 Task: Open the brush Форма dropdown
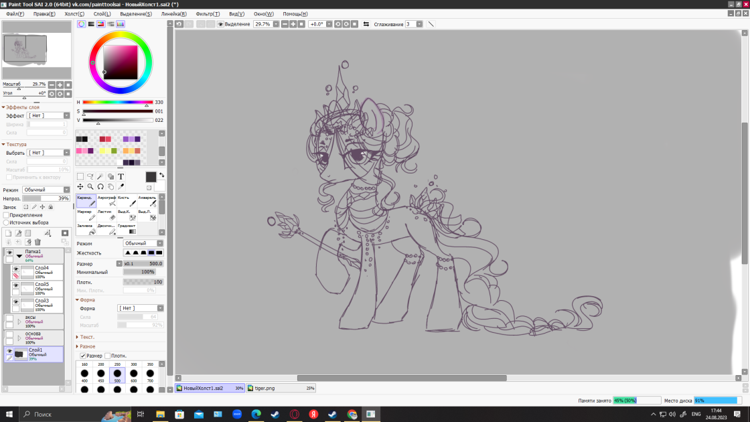140,308
